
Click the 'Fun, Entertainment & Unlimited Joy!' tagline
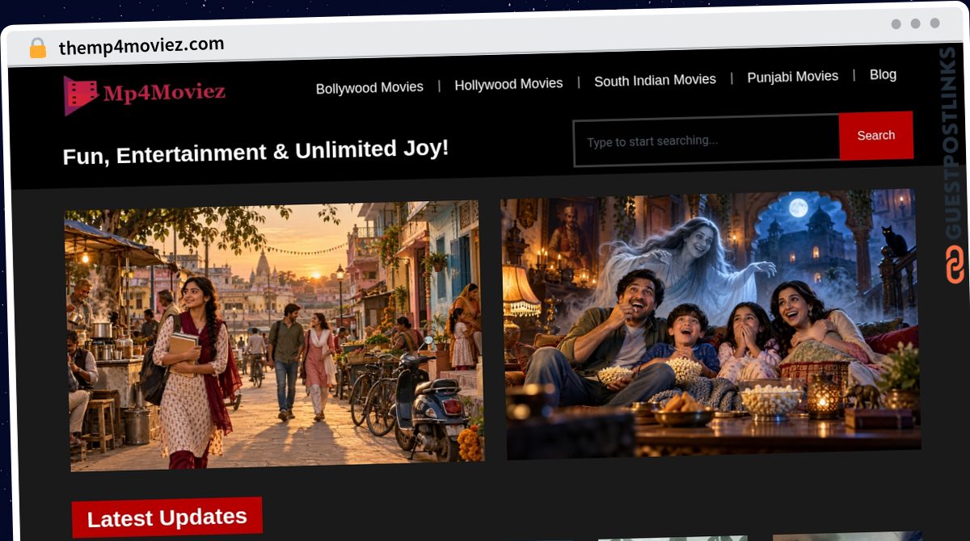point(255,151)
